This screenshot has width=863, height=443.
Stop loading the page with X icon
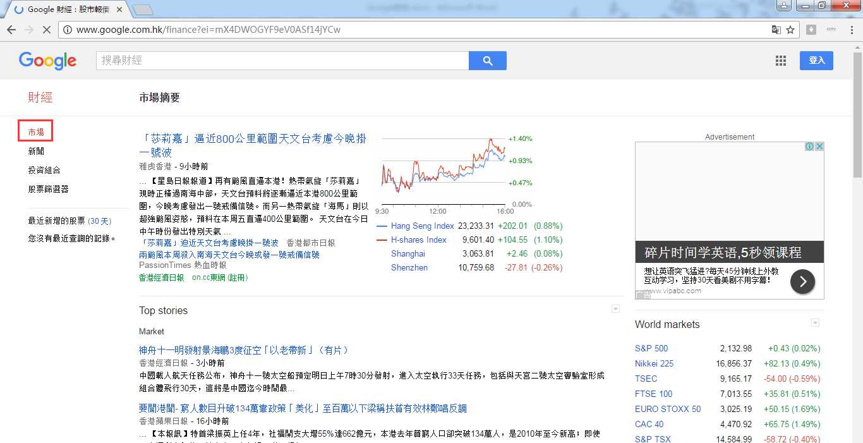[x=47, y=30]
